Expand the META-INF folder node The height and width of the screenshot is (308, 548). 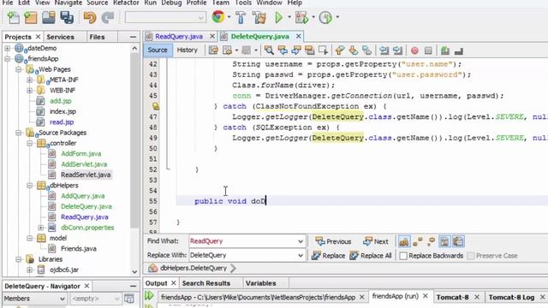30,80
